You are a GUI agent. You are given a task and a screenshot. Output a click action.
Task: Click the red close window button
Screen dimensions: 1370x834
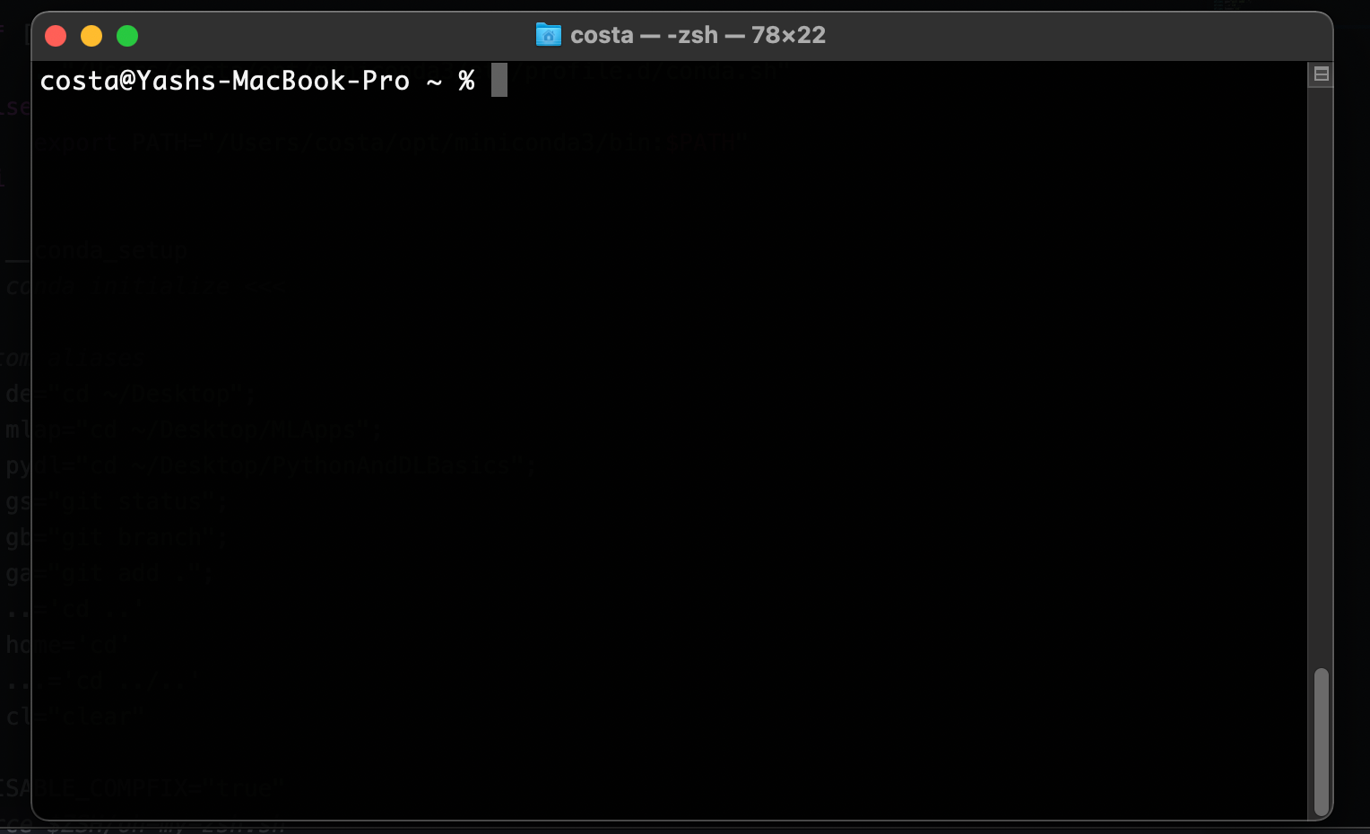tap(56, 36)
